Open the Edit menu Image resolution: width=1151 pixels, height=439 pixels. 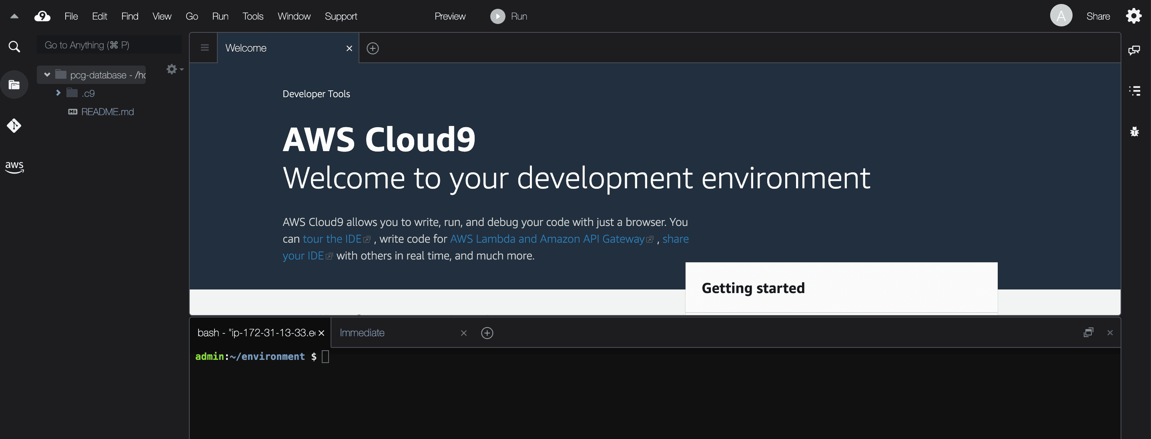pos(99,16)
